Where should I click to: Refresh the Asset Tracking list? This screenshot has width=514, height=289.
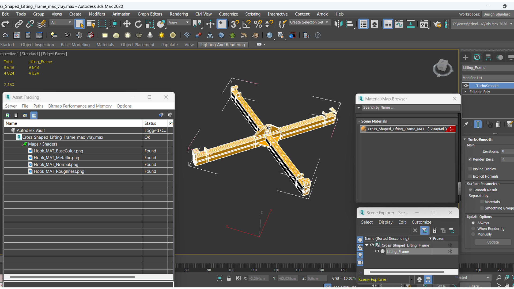(x=7, y=115)
